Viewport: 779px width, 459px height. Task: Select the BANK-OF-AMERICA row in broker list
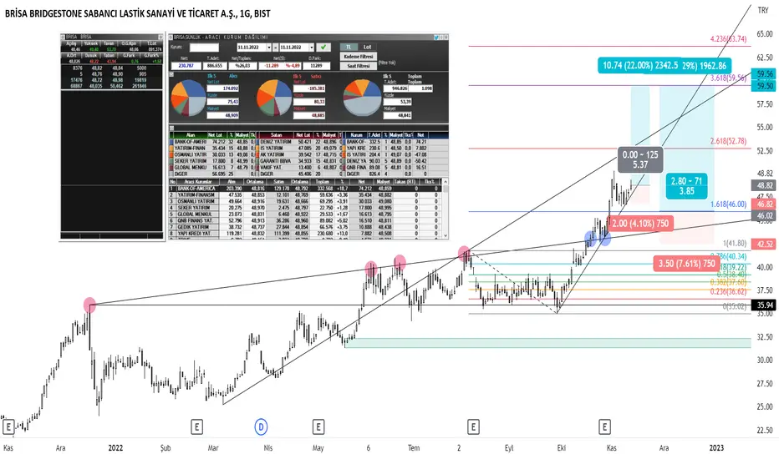coord(305,189)
